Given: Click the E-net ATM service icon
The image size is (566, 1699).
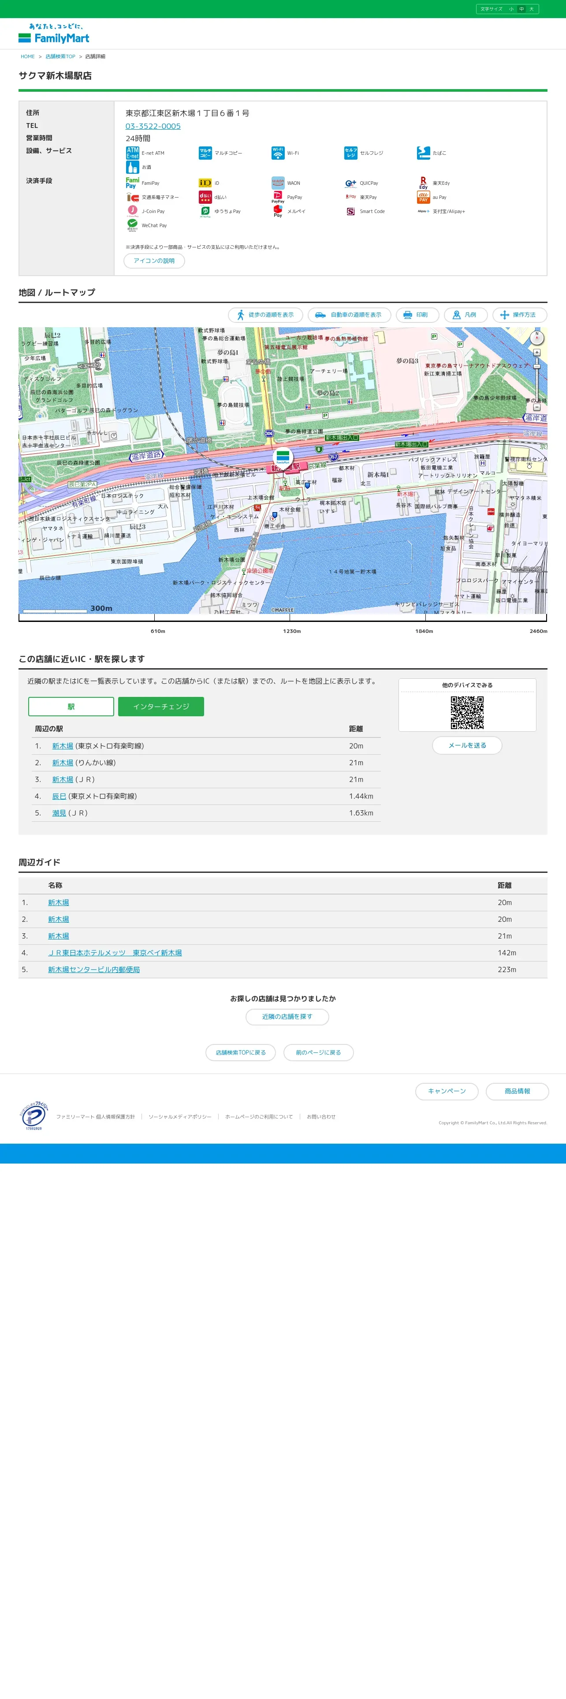Looking at the screenshot, I should point(132,153).
